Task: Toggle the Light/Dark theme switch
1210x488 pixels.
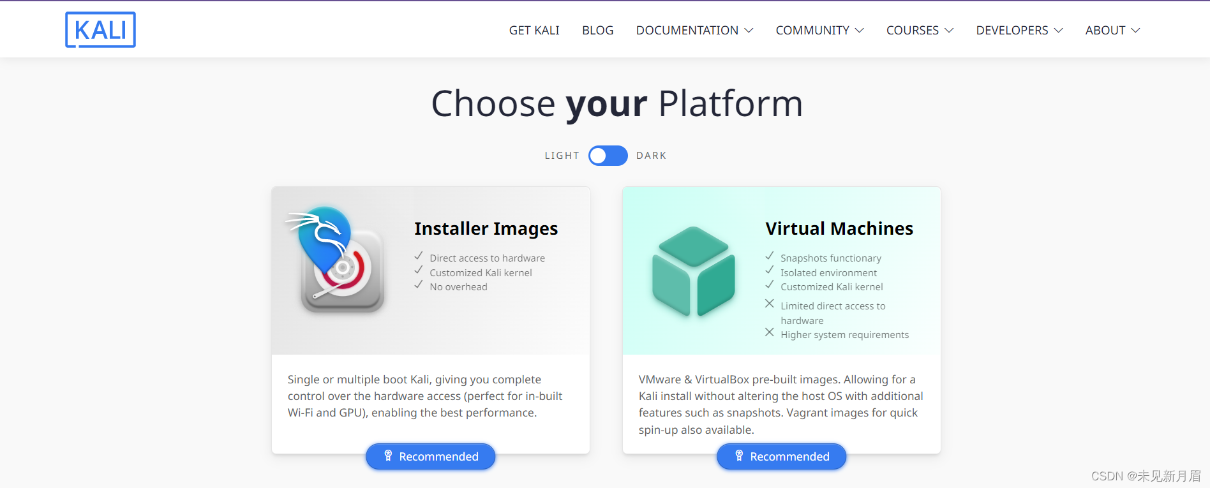Action: tap(608, 156)
